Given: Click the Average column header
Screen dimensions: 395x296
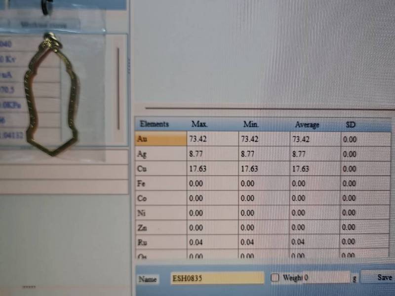Looking at the screenshot, I should click(307, 125).
